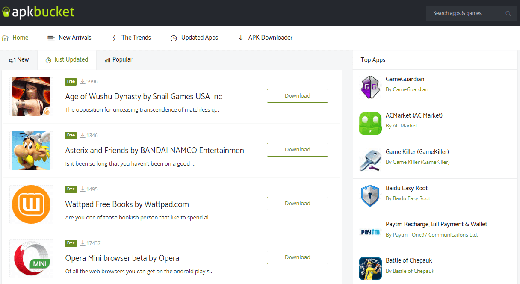Open ACMarket (AC Market) title
The width and height of the screenshot is (520, 284).
pos(414,115)
